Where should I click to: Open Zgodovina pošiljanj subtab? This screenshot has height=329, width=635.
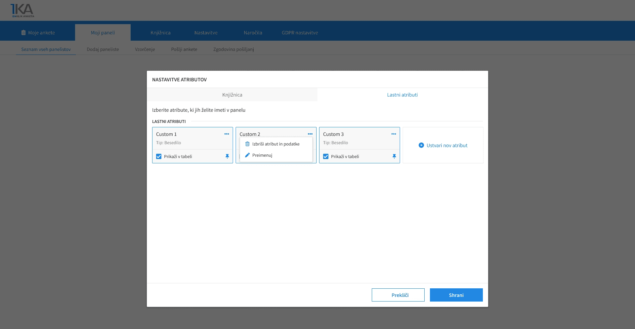pyautogui.click(x=233, y=49)
